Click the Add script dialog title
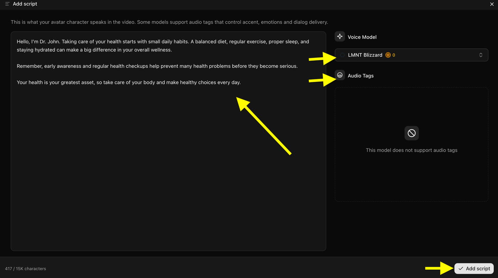498x278 pixels. (x=25, y=4)
